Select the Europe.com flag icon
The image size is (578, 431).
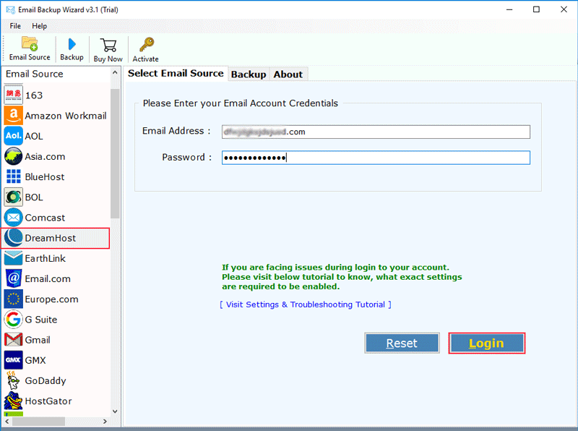13,299
